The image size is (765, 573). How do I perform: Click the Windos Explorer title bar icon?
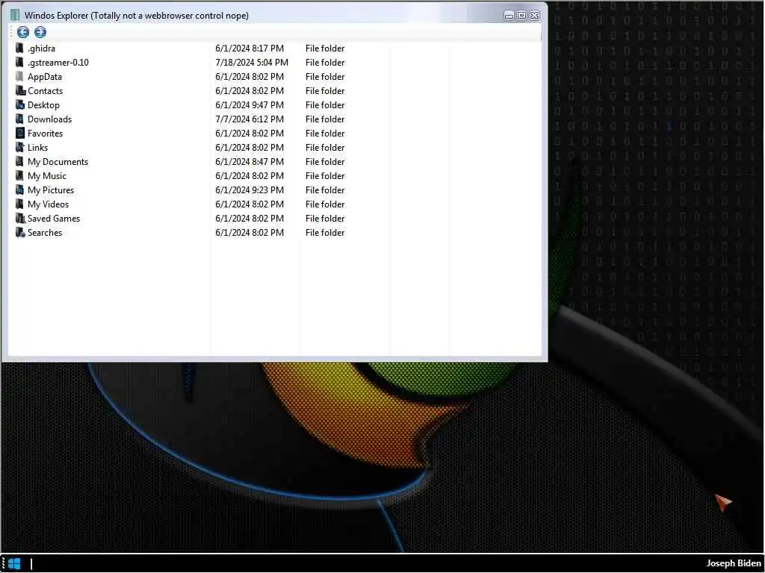click(15, 15)
